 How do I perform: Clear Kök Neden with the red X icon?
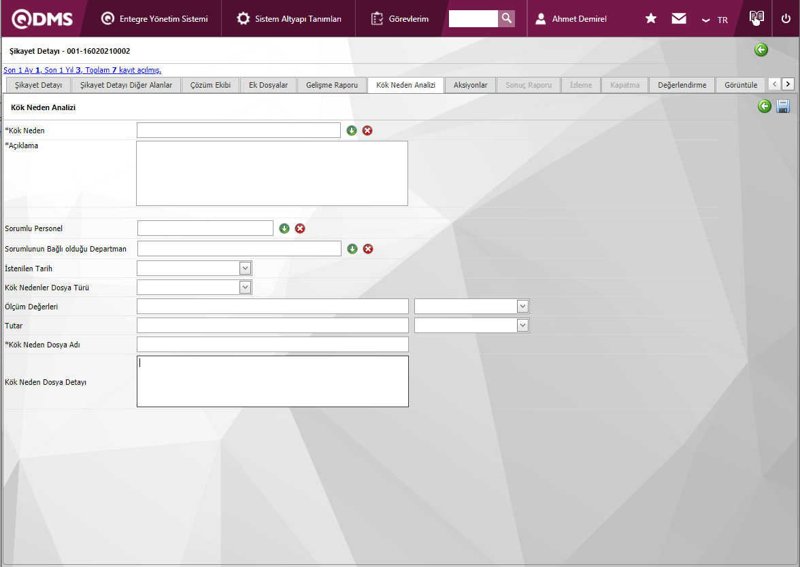coord(367,131)
